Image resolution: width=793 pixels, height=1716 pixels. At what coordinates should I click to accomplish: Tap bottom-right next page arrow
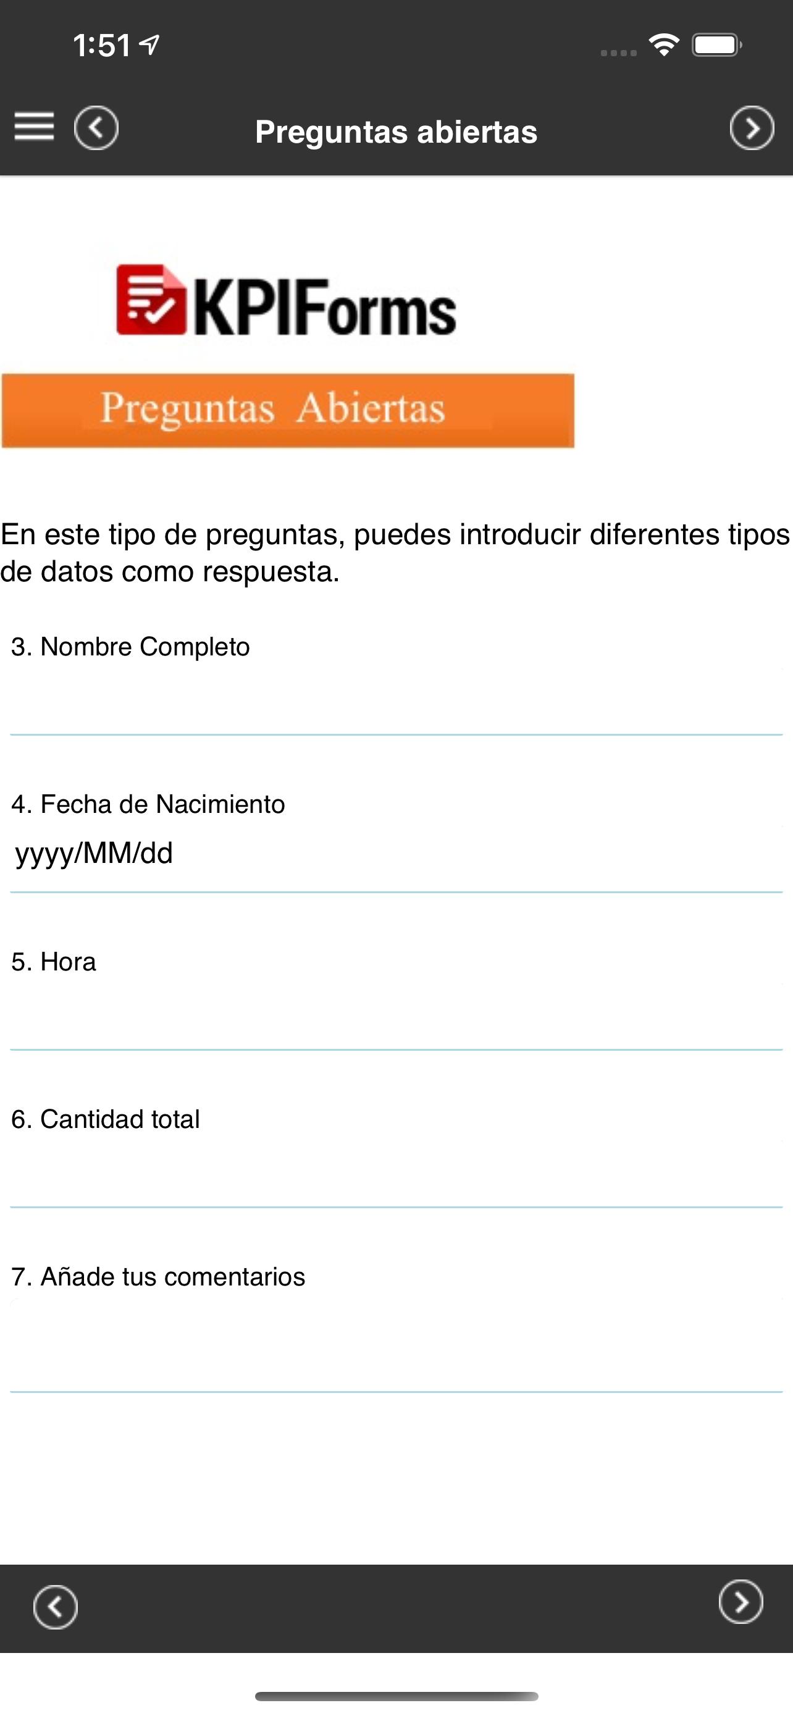[x=741, y=1600]
